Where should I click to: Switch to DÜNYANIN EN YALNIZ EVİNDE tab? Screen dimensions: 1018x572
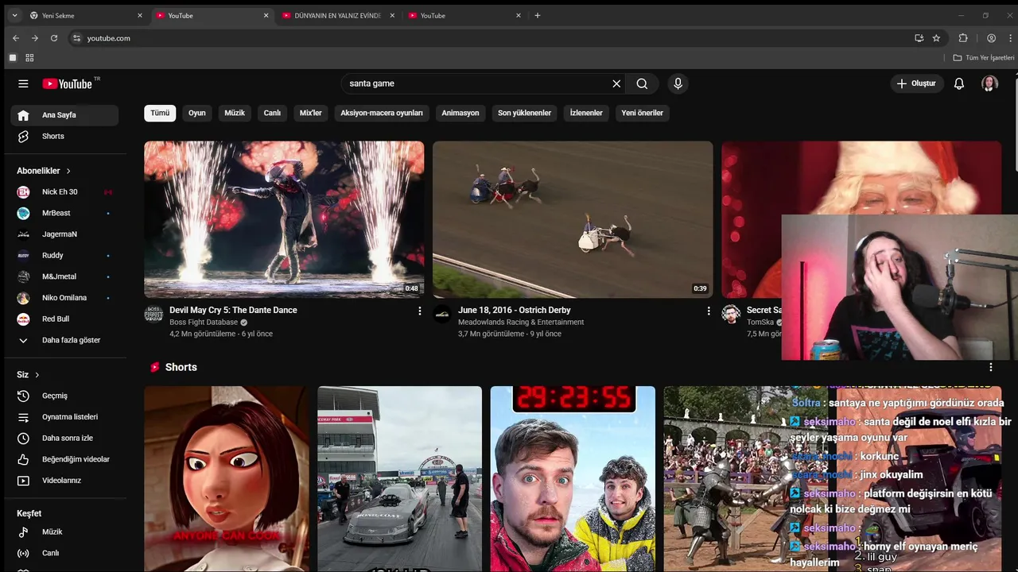338,15
